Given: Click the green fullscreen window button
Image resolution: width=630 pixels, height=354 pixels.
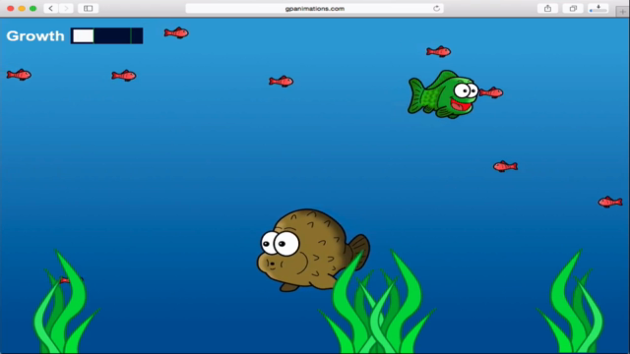Looking at the screenshot, I should (32, 9).
